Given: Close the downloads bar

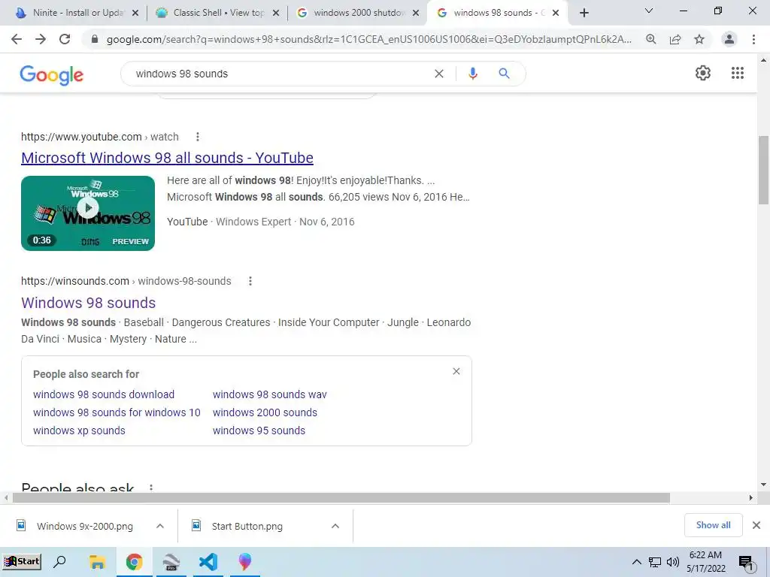Looking at the screenshot, I should tap(756, 525).
